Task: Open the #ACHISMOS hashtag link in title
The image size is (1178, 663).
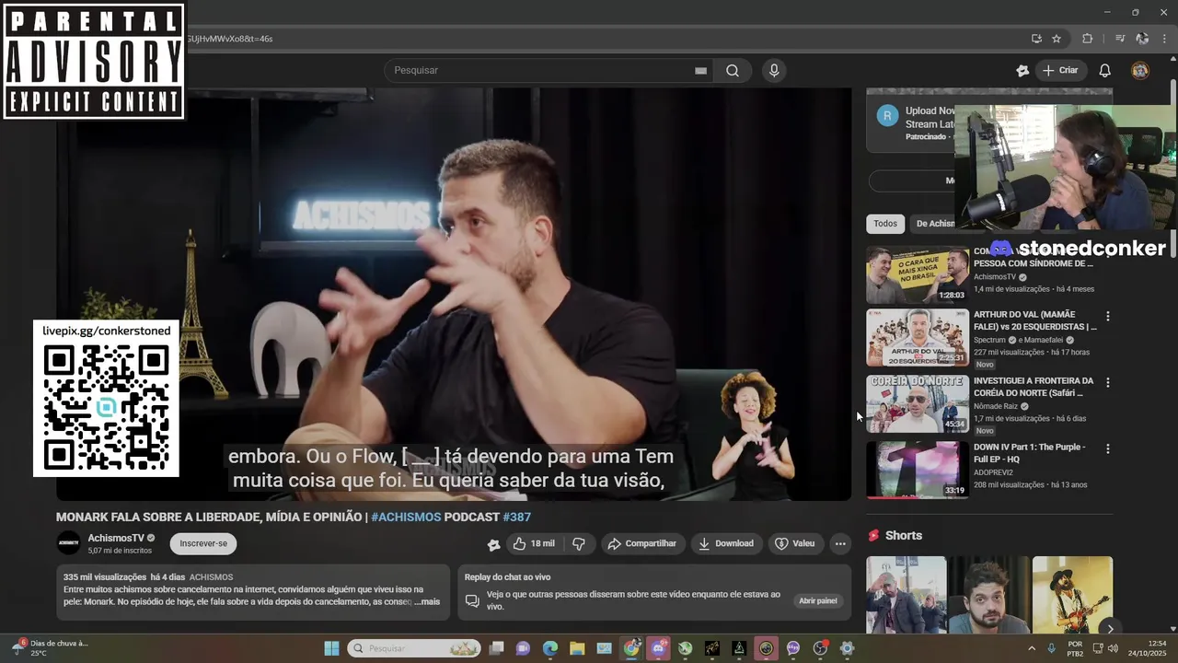Action: point(406,518)
